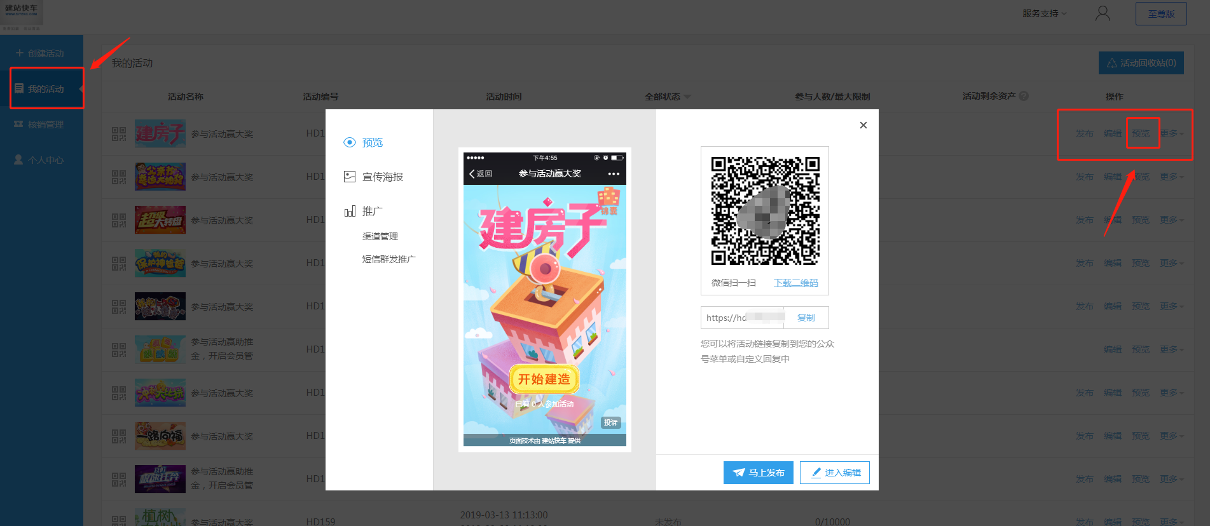
Task: Click the 至尊版 button
Action: click(1161, 13)
